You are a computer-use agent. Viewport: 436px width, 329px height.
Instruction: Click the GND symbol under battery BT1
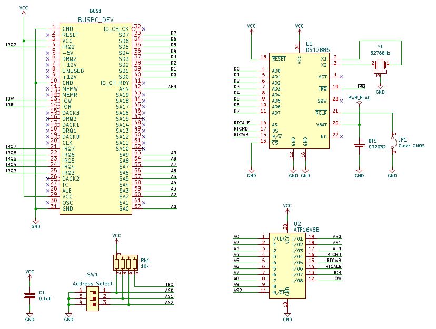click(359, 173)
